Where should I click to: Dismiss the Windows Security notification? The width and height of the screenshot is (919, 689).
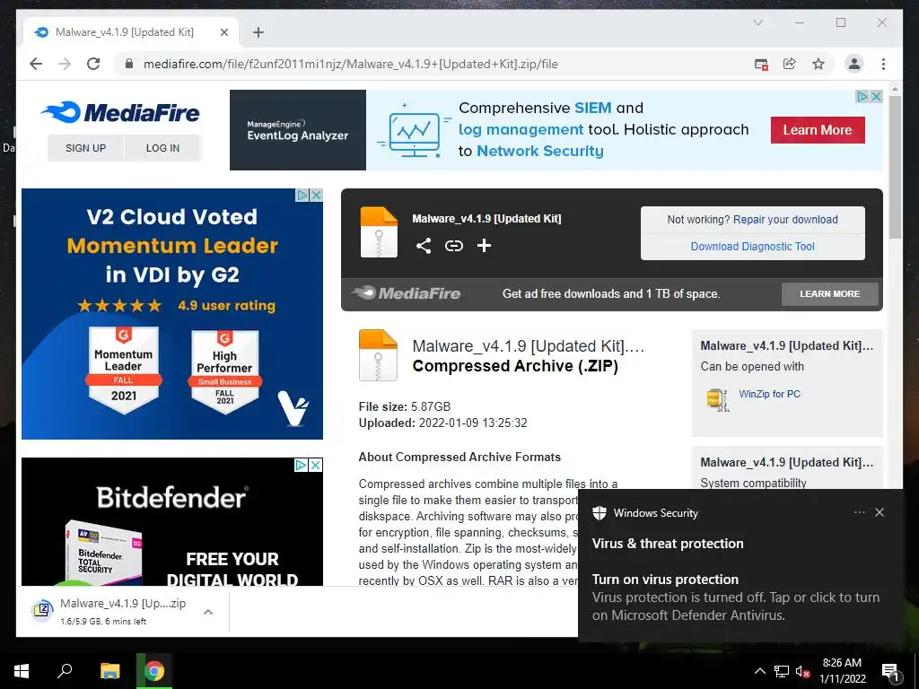[880, 512]
